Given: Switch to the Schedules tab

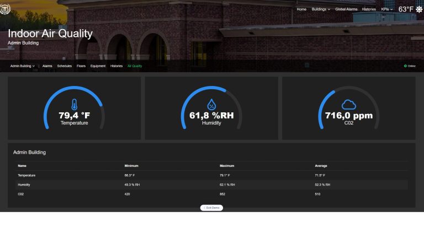Looking at the screenshot, I should pos(65,66).
